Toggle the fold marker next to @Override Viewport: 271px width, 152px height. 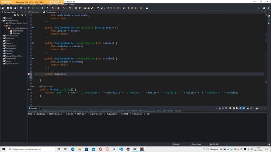[33, 86]
